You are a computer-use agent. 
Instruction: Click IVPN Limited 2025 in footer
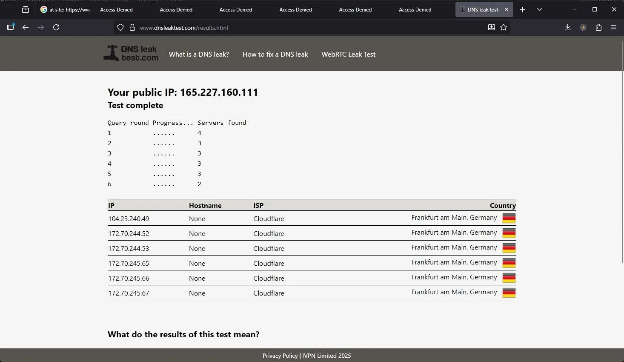click(327, 356)
